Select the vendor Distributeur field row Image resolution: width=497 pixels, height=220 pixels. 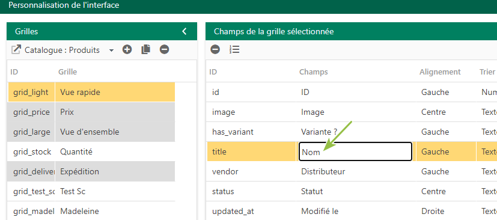(351, 171)
